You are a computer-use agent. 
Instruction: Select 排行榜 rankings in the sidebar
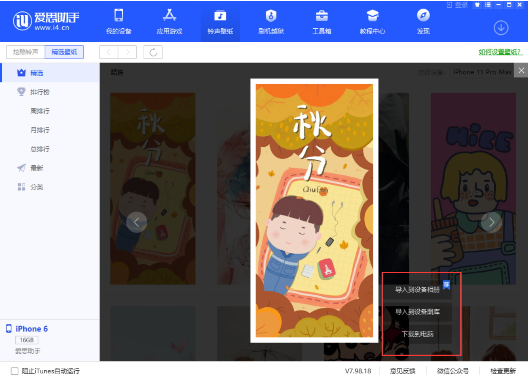click(40, 92)
